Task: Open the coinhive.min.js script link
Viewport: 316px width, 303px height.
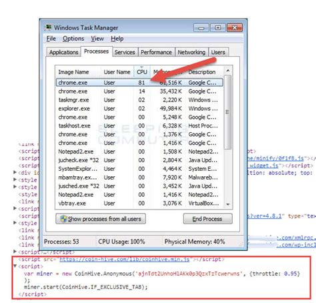Action: tap(125, 260)
